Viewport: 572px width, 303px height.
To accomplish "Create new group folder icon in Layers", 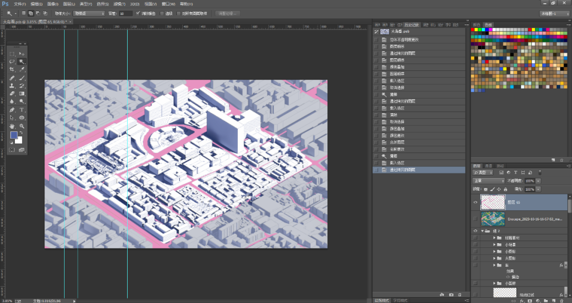I will coord(546,301).
